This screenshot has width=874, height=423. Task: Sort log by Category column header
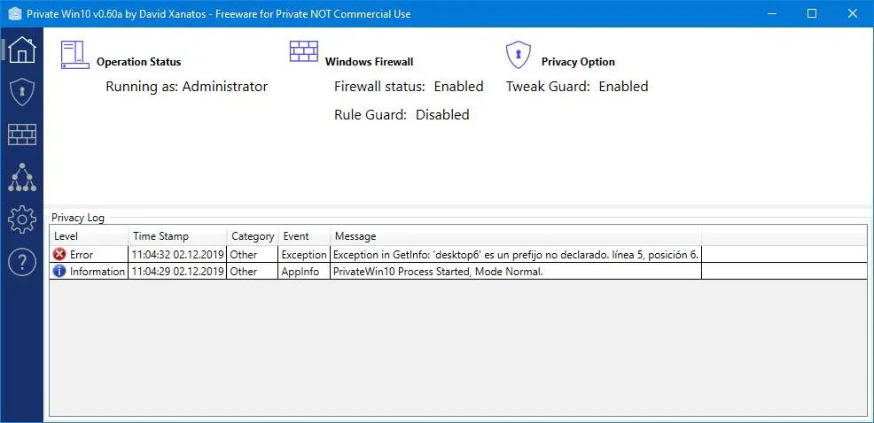click(253, 236)
